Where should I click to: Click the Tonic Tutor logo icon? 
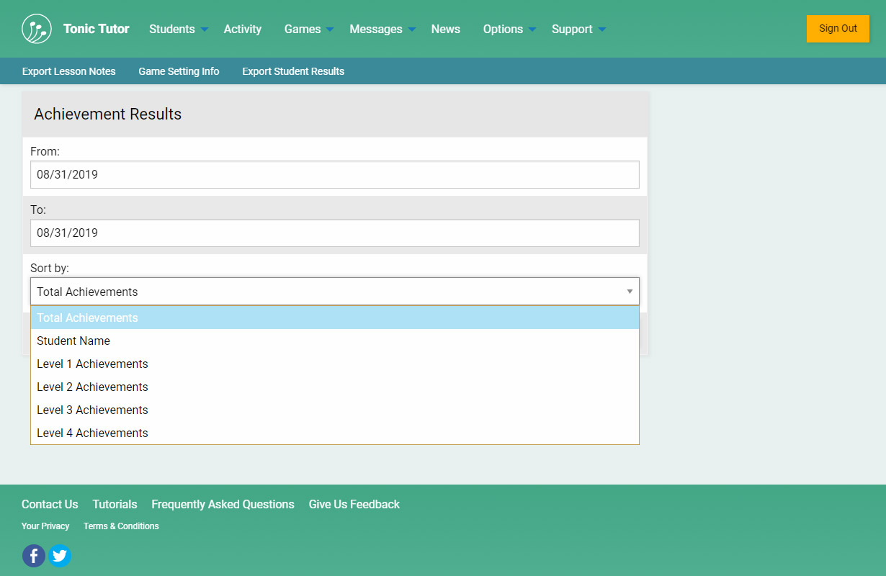37,29
